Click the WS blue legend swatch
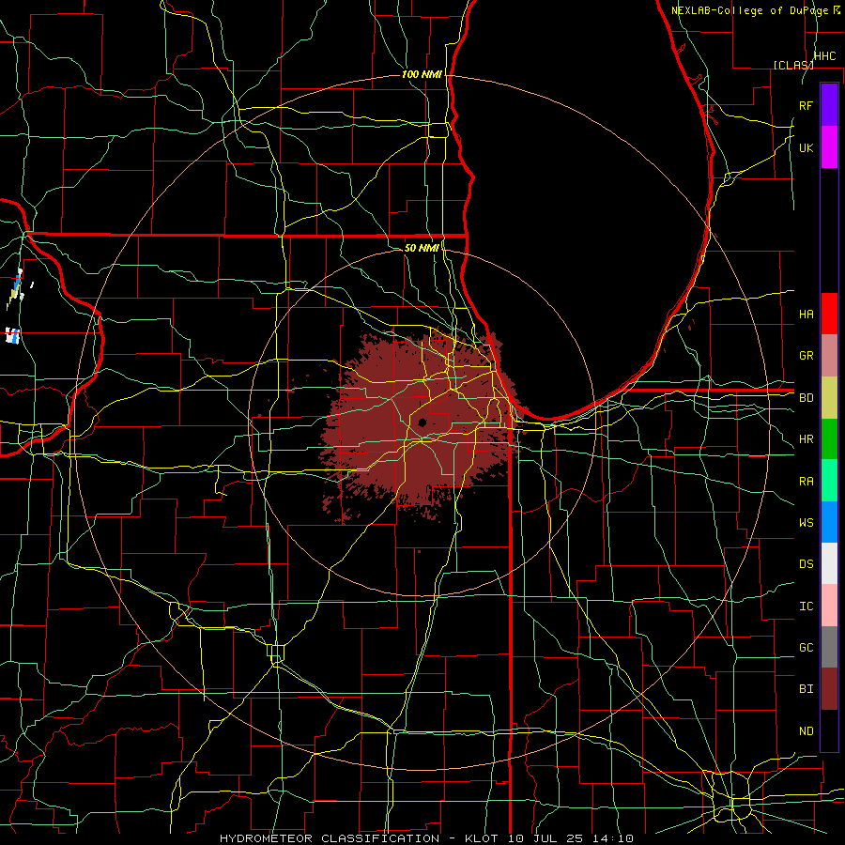 [829, 522]
